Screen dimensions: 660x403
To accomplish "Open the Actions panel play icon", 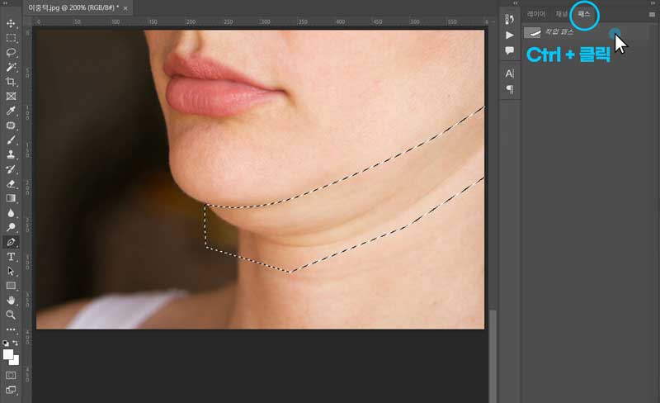I will tap(509, 35).
